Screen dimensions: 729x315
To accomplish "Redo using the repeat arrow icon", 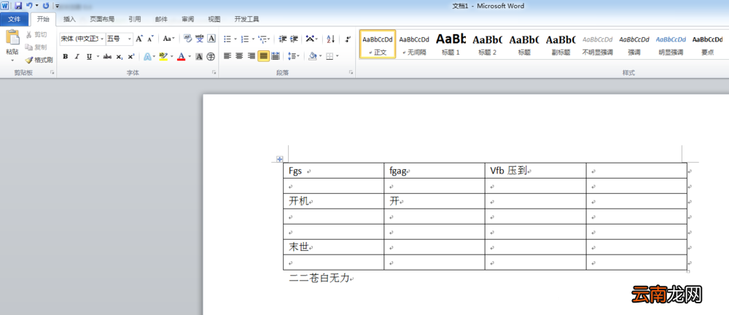I will (x=45, y=6).
